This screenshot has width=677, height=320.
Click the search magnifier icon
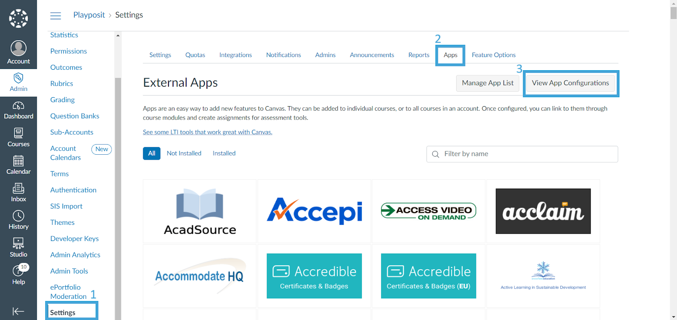(x=435, y=154)
